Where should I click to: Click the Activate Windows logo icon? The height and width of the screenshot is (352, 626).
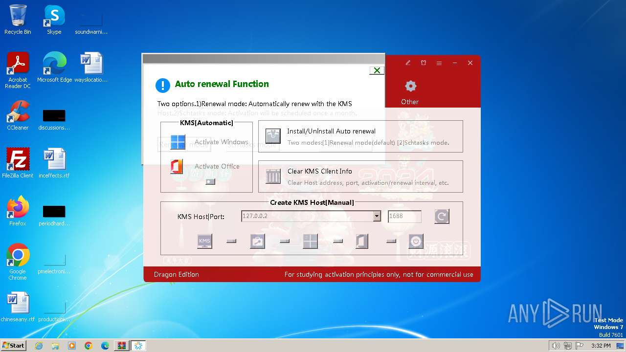tap(178, 142)
